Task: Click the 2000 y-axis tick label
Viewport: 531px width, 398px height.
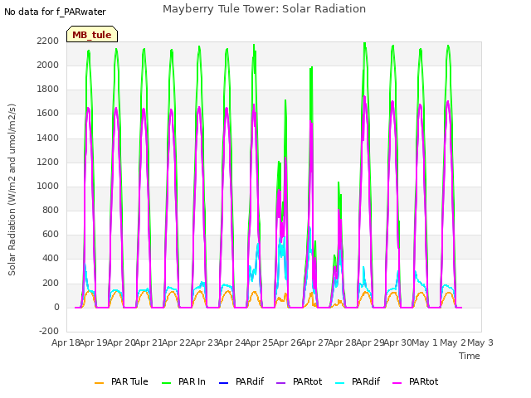Action: click(48, 65)
